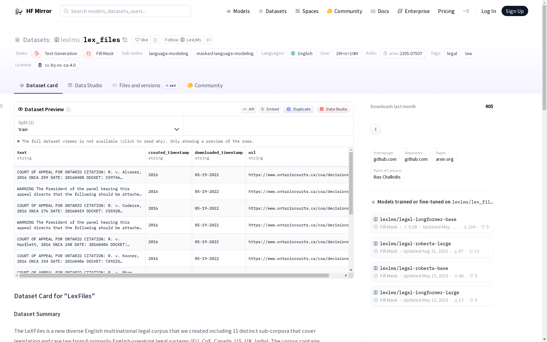This screenshot has width=547, height=342.
Task: Open the left sidebar table-of-contents toggle
Action: (1, 106)
